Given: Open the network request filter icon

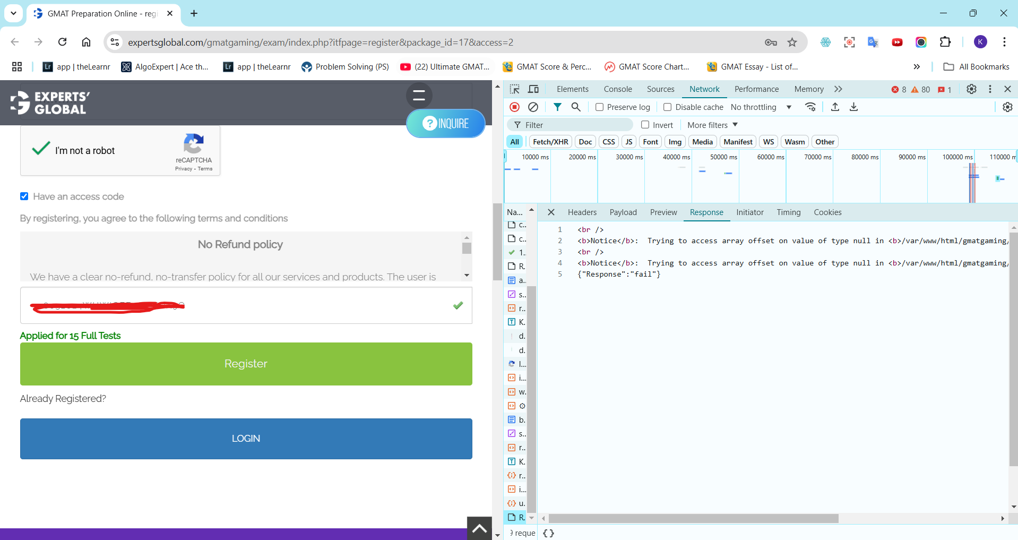Looking at the screenshot, I should point(557,107).
